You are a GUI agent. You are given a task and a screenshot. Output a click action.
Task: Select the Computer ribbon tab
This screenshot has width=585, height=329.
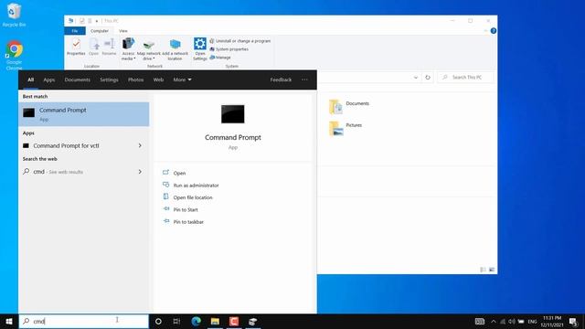coord(100,31)
